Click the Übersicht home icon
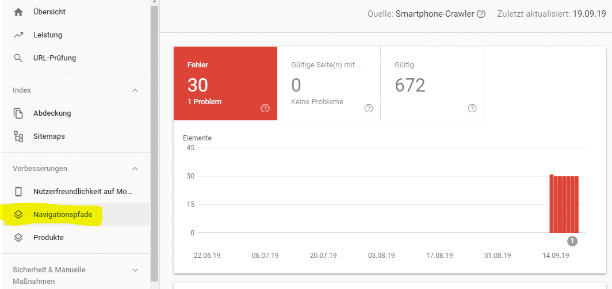Screen dimensions: 612x289 click(18, 12)
